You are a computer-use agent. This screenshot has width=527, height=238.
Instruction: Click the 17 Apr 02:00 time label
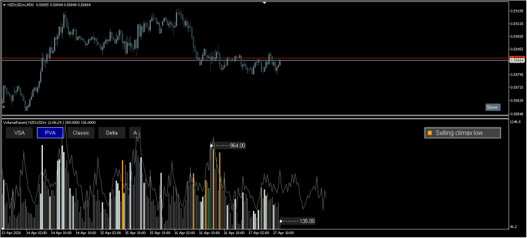[258, 233]
